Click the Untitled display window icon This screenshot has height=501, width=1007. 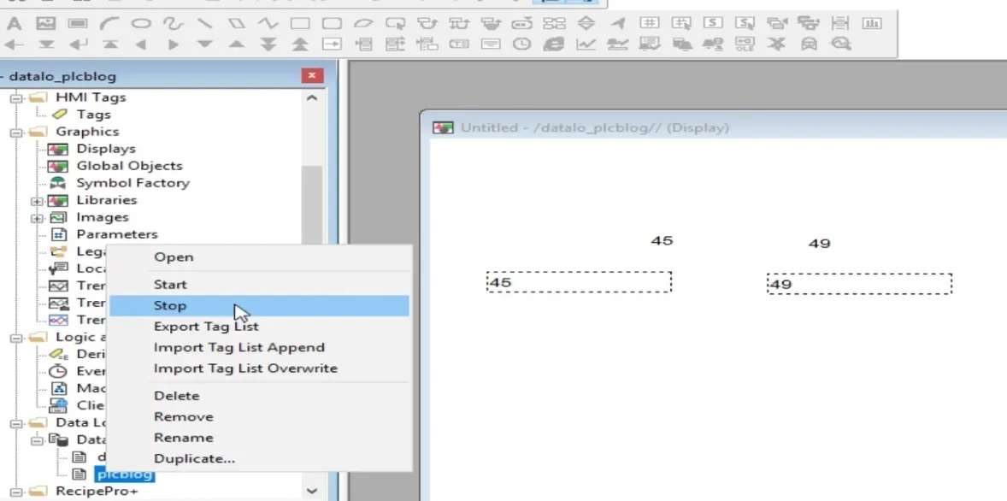(443, 128)
